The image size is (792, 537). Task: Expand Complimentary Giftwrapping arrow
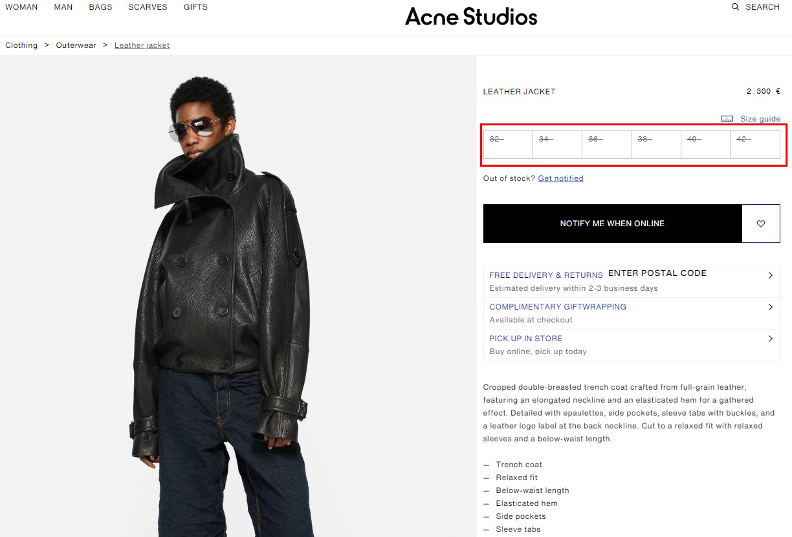(x=770, y=307)
